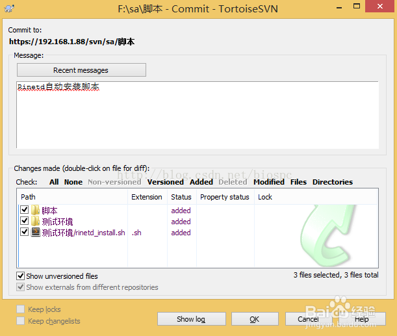This screenshot has height=336, width=397.
Task: Open Help for the commit dialog
Action: (362, 319)
